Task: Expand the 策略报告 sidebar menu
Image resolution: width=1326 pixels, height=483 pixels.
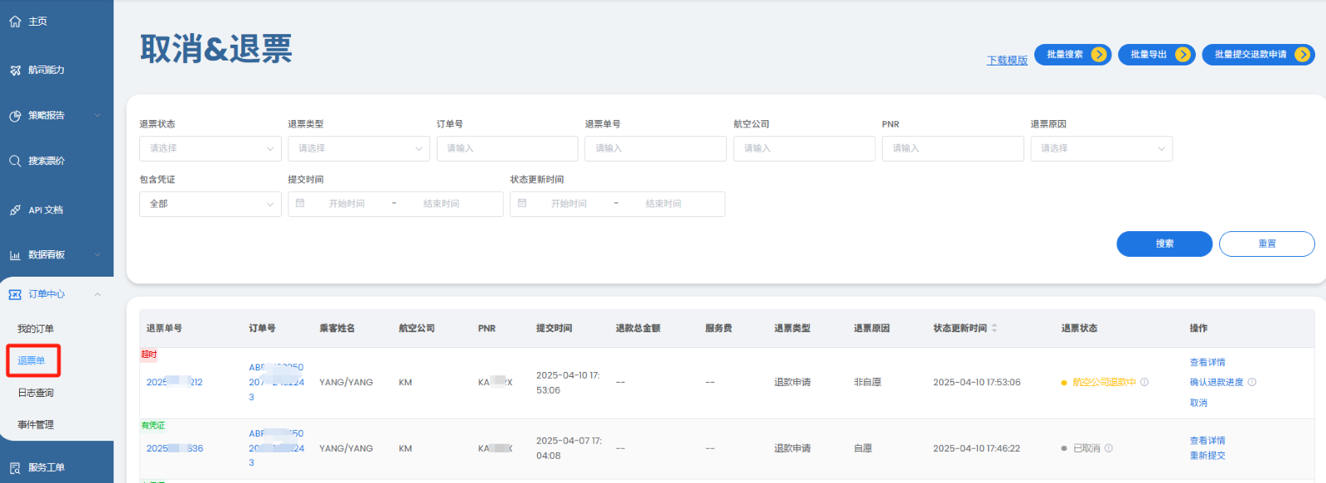Action: (98, 116)
